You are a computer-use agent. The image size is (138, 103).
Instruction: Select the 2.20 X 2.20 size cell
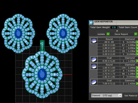tap(109, 54)
